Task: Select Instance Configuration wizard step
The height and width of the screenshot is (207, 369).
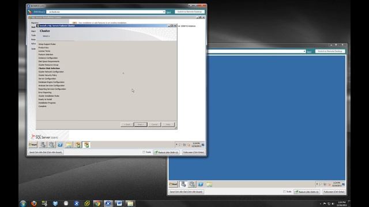Action: click(x=48, y=58)
